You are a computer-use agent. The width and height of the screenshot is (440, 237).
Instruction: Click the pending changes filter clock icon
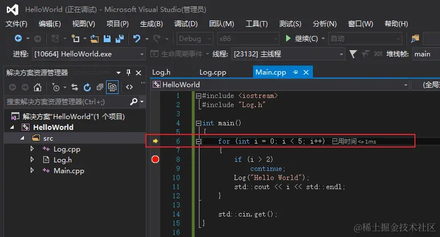tap(55, 87)
